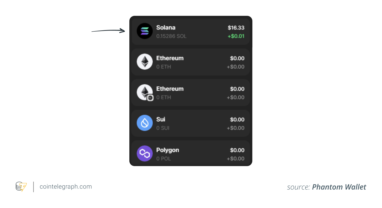Click the Phantom Wallet source link
Screen dimensions: 382x208
339,187
